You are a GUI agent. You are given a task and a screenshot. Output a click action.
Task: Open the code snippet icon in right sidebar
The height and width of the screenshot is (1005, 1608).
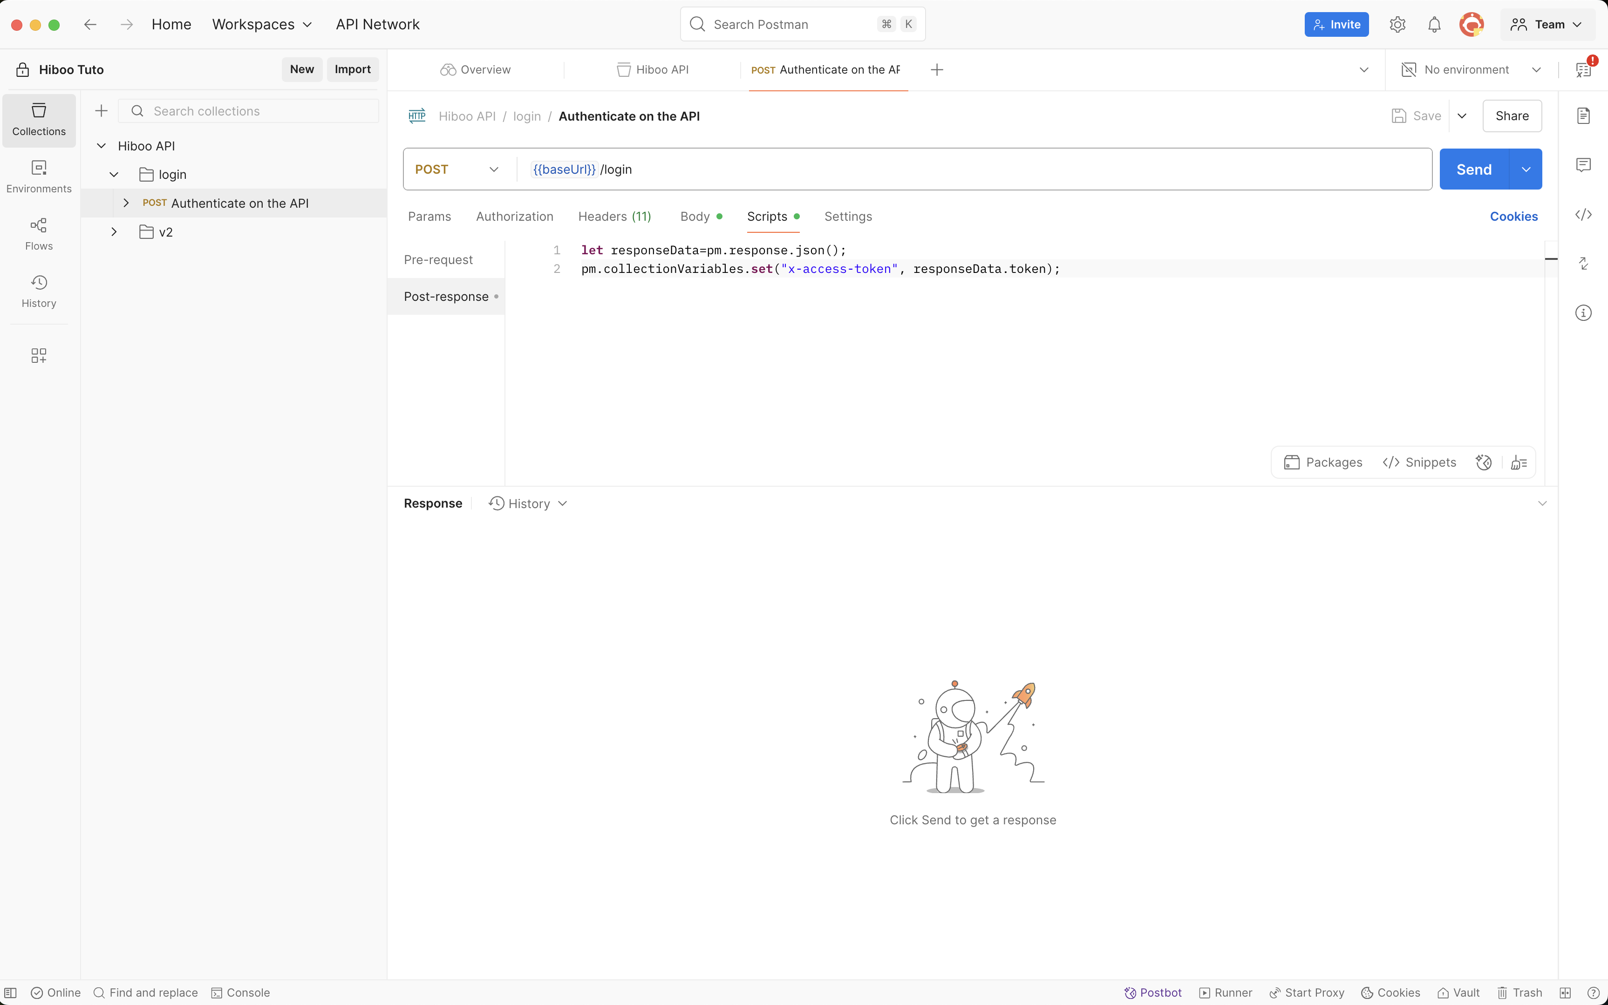1583,215
